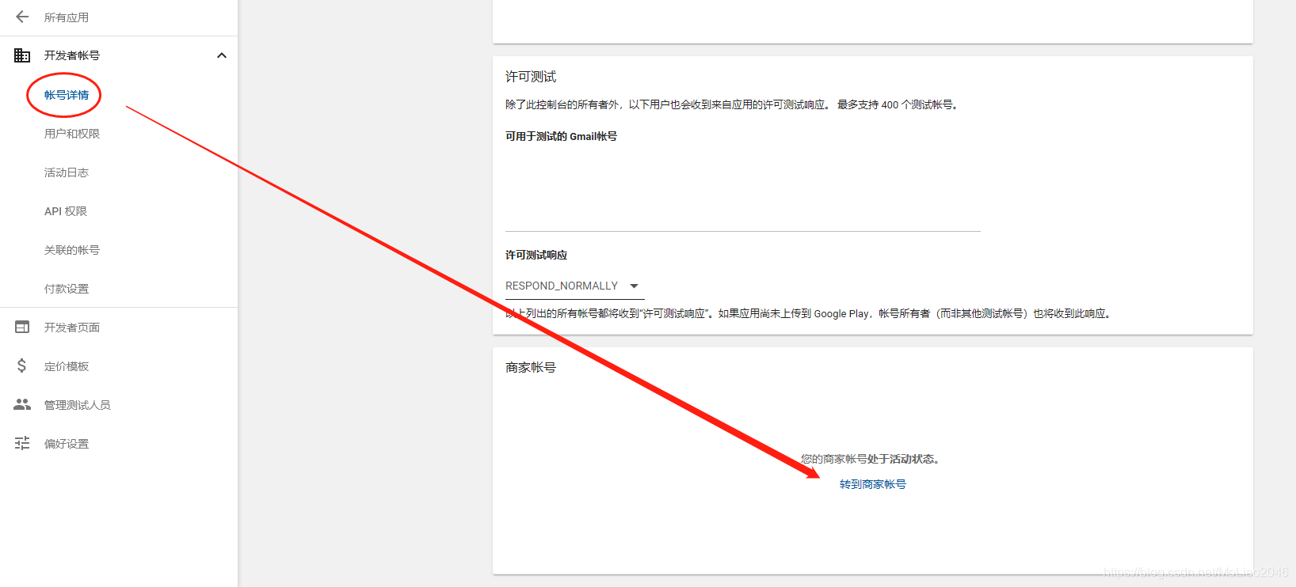Image resolution: width=1296 pixels, height=587 pixels.
Task: Select 帐号详情 in the sidebar
Action: [67, 95]
